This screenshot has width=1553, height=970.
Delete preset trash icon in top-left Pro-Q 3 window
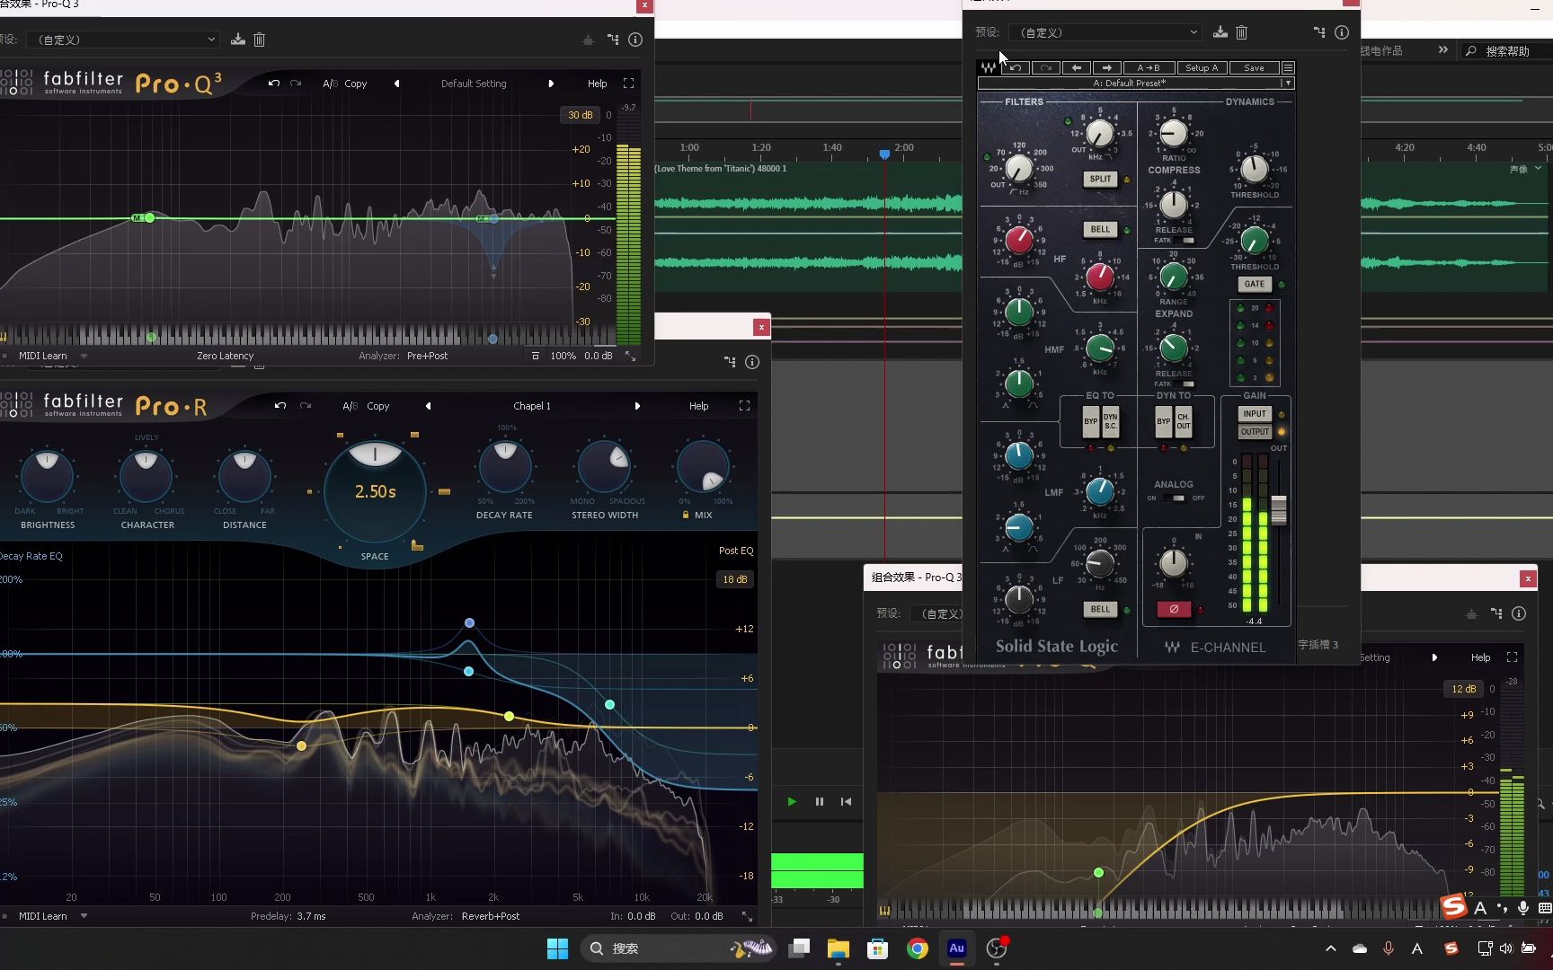point(259,40)
